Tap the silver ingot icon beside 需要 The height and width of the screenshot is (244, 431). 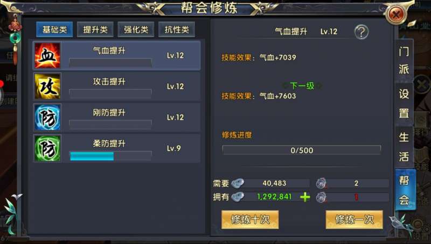pyautogui.click(x=238, y=183)
